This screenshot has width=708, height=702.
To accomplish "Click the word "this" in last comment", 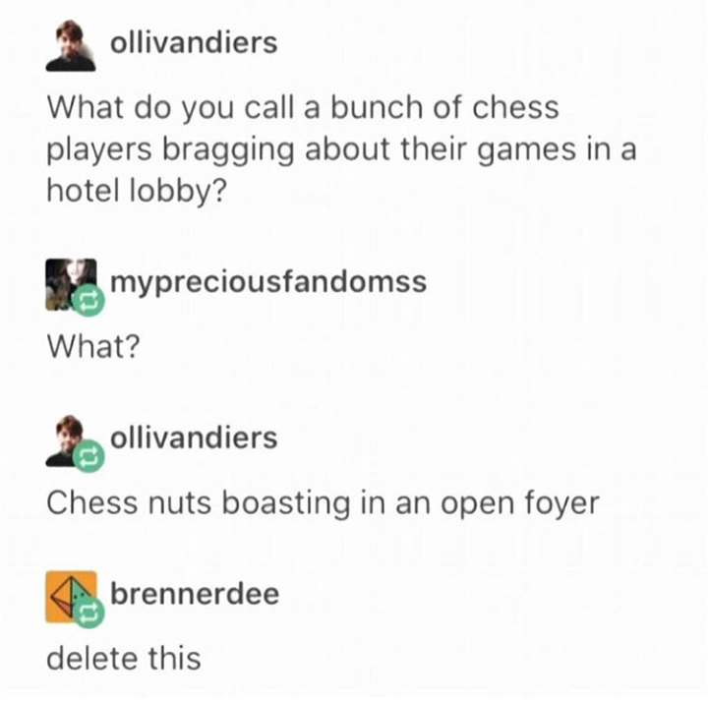I will click(x=175, y=659).
